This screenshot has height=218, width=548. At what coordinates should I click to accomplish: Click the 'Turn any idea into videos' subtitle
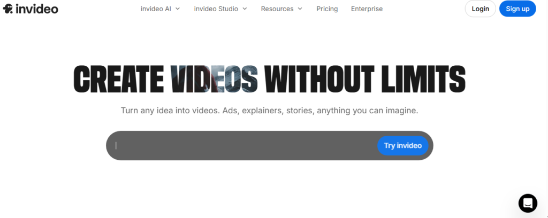pyautogui.click(x=270, y=111)
